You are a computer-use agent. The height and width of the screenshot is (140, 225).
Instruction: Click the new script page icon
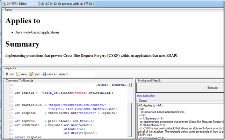[18, 74]
